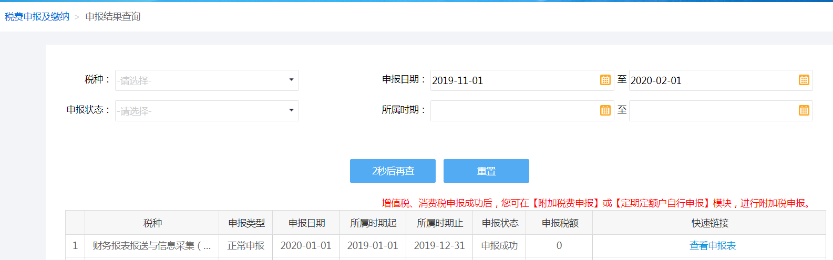Select the 申报成功 status cell
The height and width of the screenshot is (260, 833).
[500, 246]
